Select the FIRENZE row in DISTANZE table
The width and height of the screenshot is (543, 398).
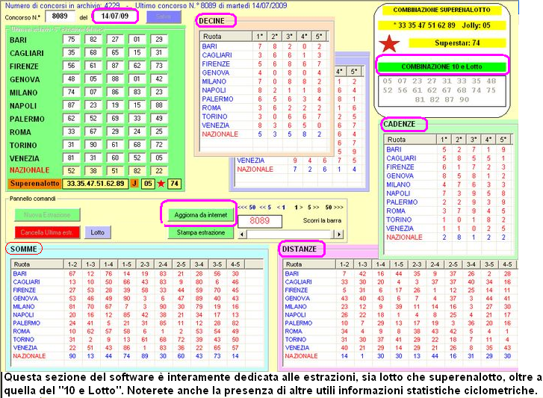(400, 290)
